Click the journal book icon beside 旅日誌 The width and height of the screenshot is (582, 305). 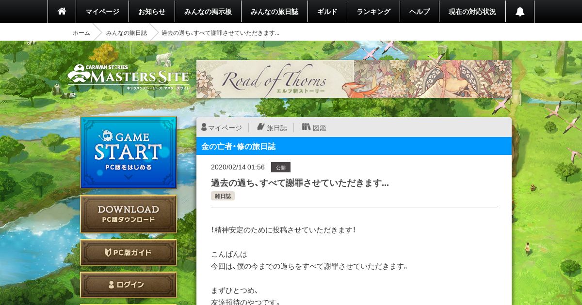(261, 127)
